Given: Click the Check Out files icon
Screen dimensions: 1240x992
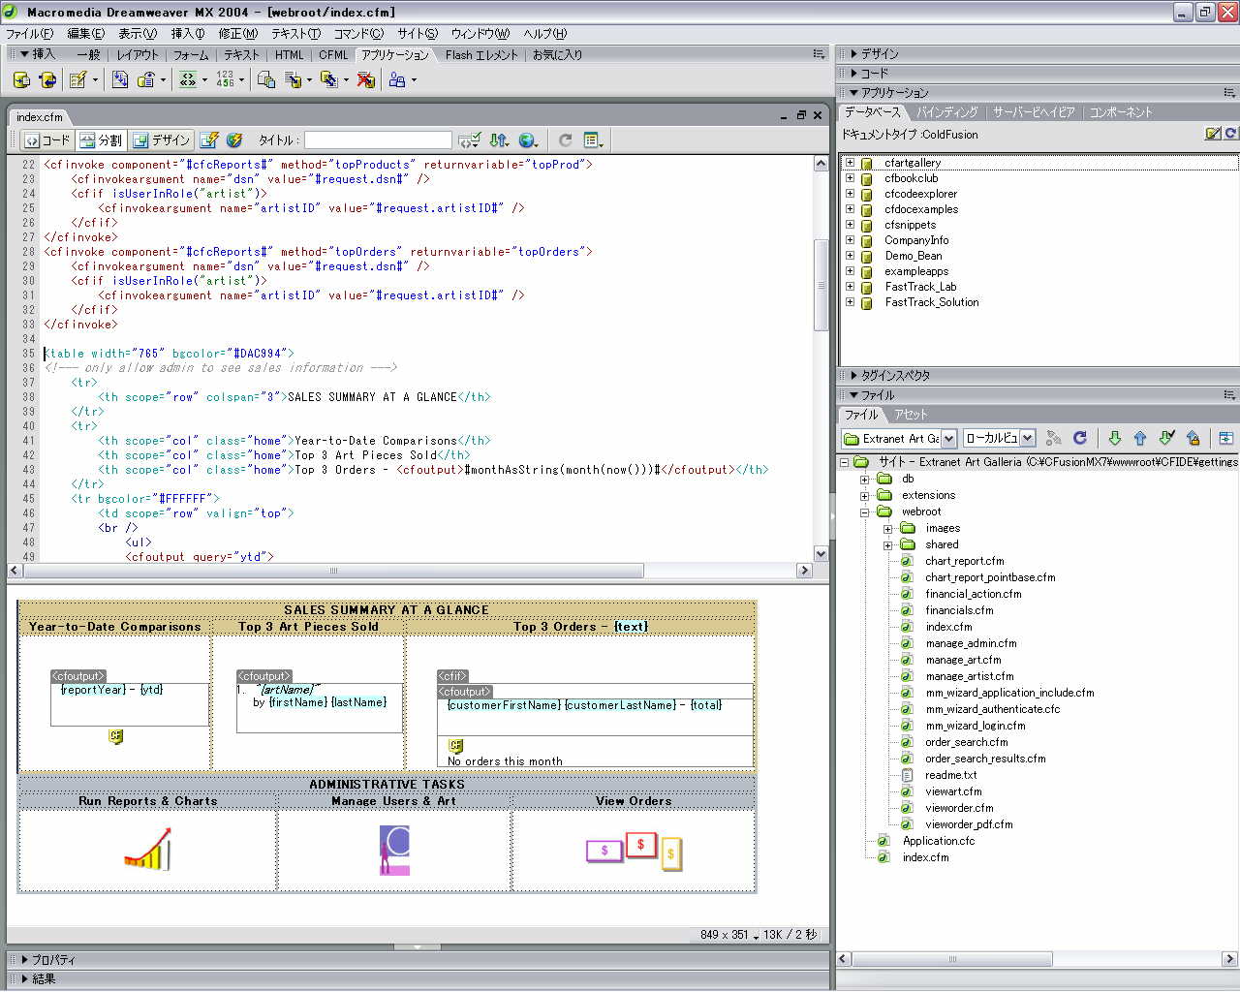Looking at the screenshot, I should tap(1166, 438).
